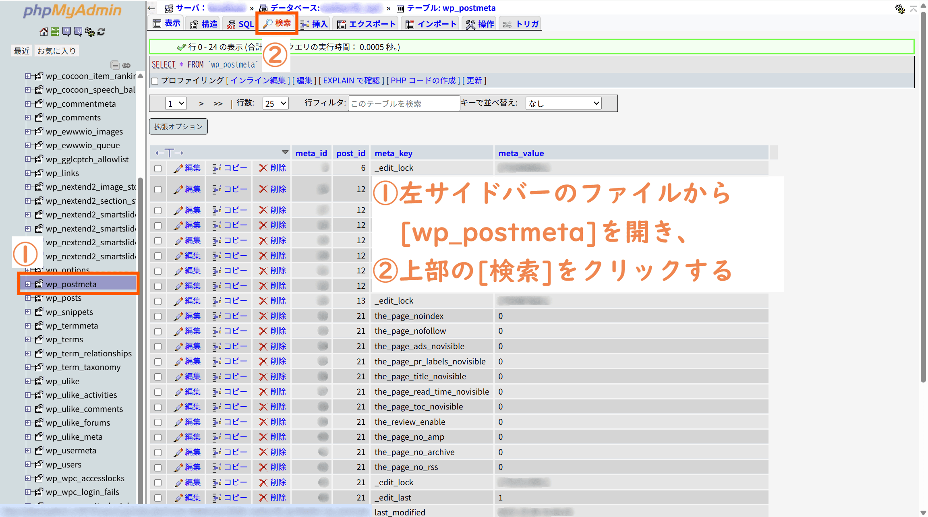Viewport: 928px width, 517px height.
Task: Check the row checkbox for the_page_noindex
Action: [x=158, y=316]
